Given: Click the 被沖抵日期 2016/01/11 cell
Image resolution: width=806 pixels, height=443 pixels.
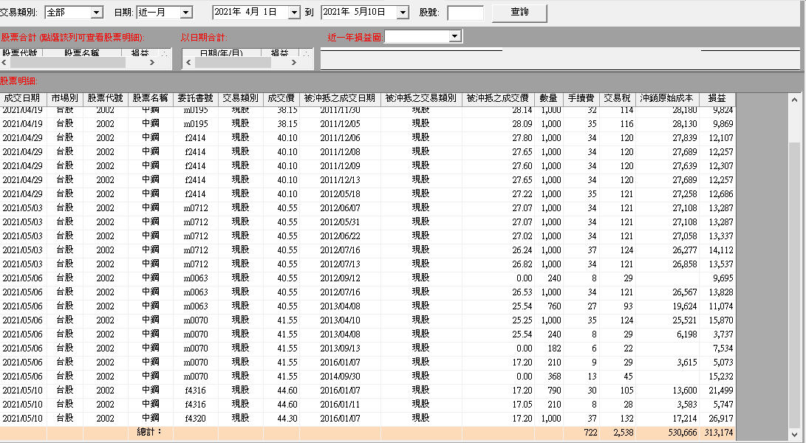Looking at the screenshot, I should tap(340, 405).
